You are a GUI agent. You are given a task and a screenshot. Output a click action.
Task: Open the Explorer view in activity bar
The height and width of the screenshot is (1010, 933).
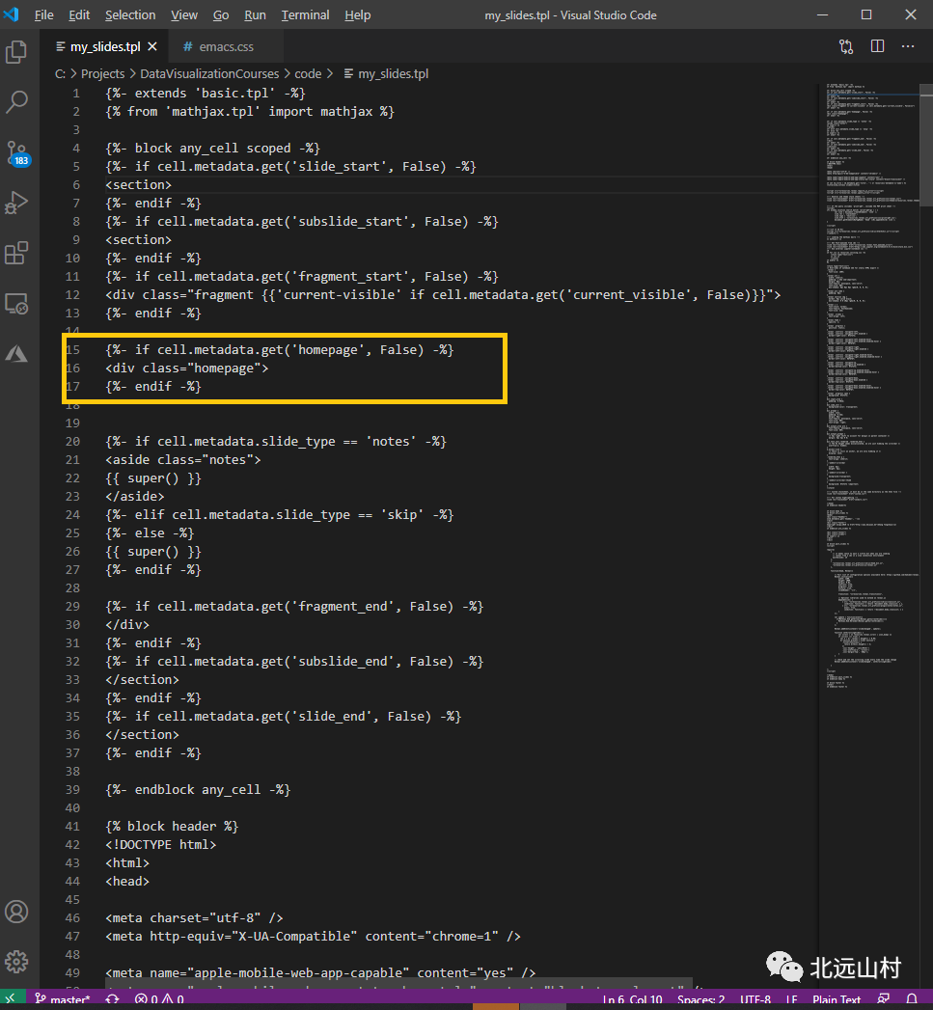(16, 51)
